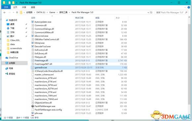Open the Cities.XXL folder in sidebar
The image size is (192, 121).
[15, 40]
